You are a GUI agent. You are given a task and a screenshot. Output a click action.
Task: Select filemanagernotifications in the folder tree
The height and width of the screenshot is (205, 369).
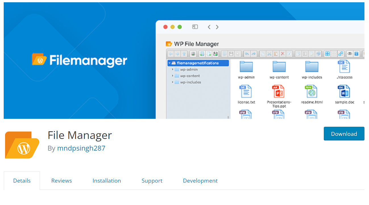[x=198, y=63]
